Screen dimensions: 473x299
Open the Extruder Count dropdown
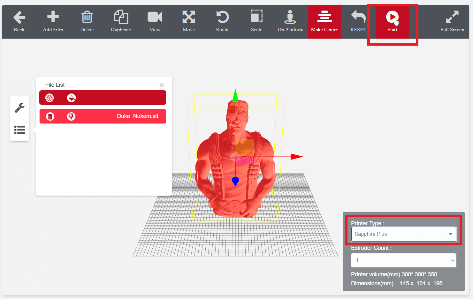404,260
